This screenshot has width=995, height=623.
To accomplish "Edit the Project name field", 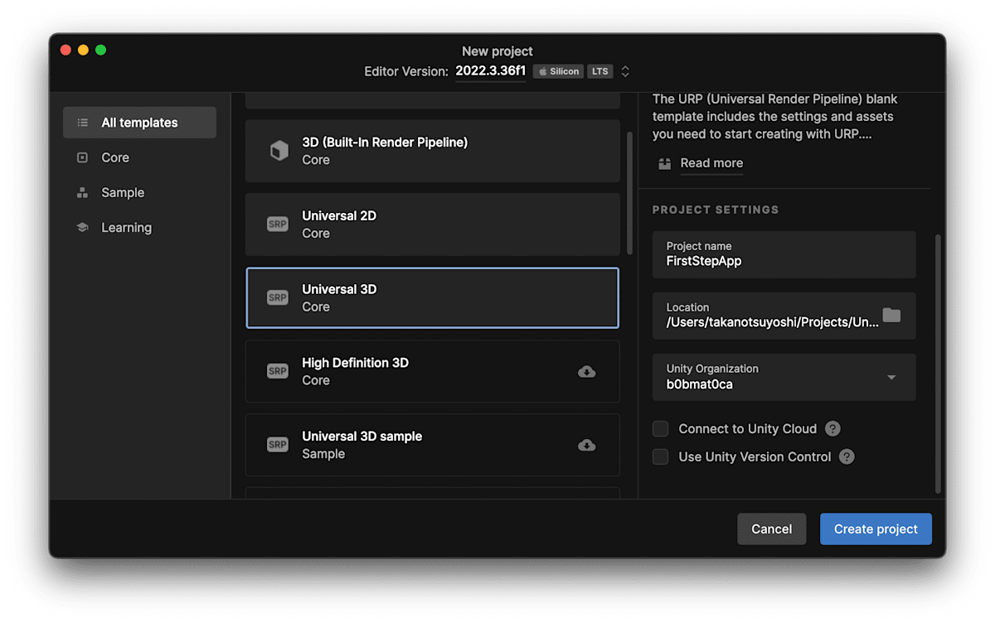I will pyautogui.click(x=784, y=254).
